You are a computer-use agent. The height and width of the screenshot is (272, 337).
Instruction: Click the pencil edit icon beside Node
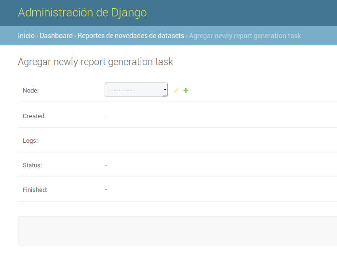click(176, 91)
